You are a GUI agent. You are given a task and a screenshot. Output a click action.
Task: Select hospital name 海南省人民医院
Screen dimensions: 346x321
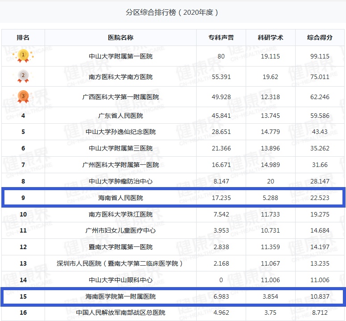click(x=121, y=198)
